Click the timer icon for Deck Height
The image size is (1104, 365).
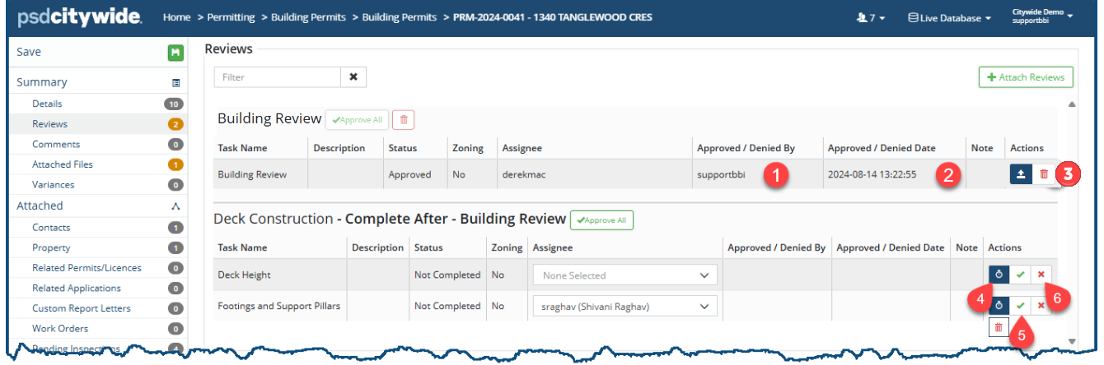(x=999, y=275)
